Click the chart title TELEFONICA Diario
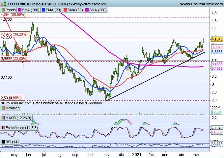The height and width of the screenshot is (158, 224). [x=24, y=4]
